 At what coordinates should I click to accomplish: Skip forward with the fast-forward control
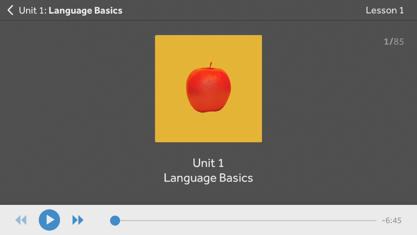click(78, 220)
